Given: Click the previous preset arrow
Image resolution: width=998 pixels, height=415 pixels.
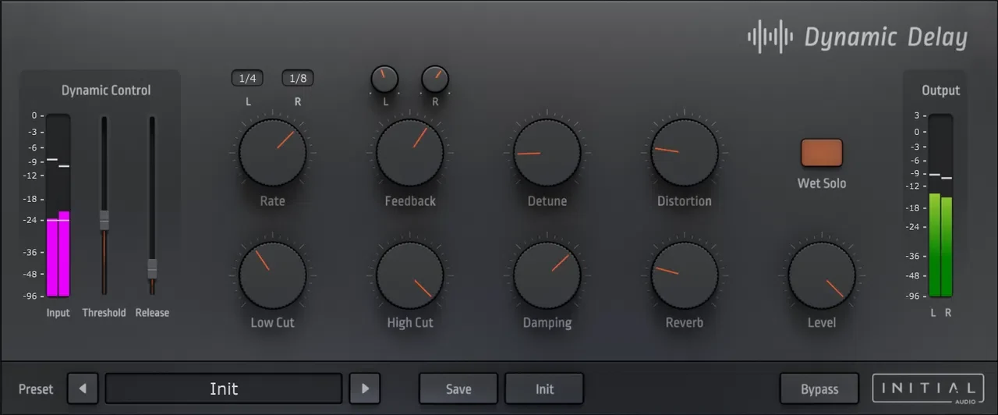Looking at the screenshot, I should [x=83, y=388].
